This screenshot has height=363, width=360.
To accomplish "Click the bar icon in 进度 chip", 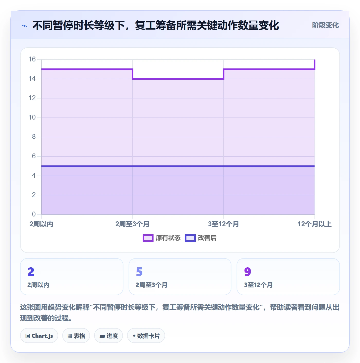I will [102, 336].
